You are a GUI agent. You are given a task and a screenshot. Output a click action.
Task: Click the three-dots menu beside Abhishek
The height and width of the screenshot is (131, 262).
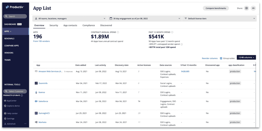coord(25,124)
